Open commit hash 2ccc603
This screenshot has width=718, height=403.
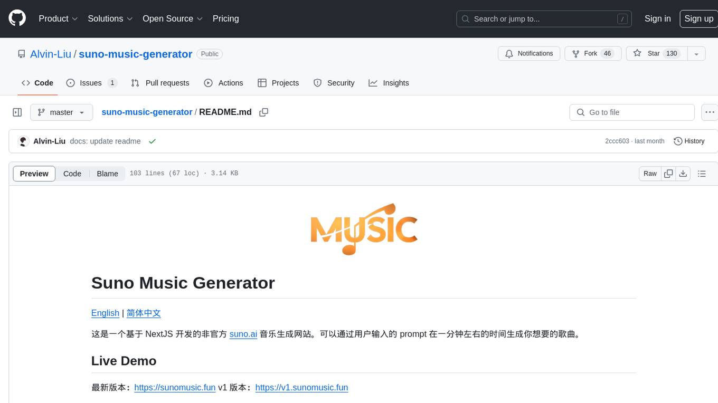pyautogui.click(x=617, y=141)
